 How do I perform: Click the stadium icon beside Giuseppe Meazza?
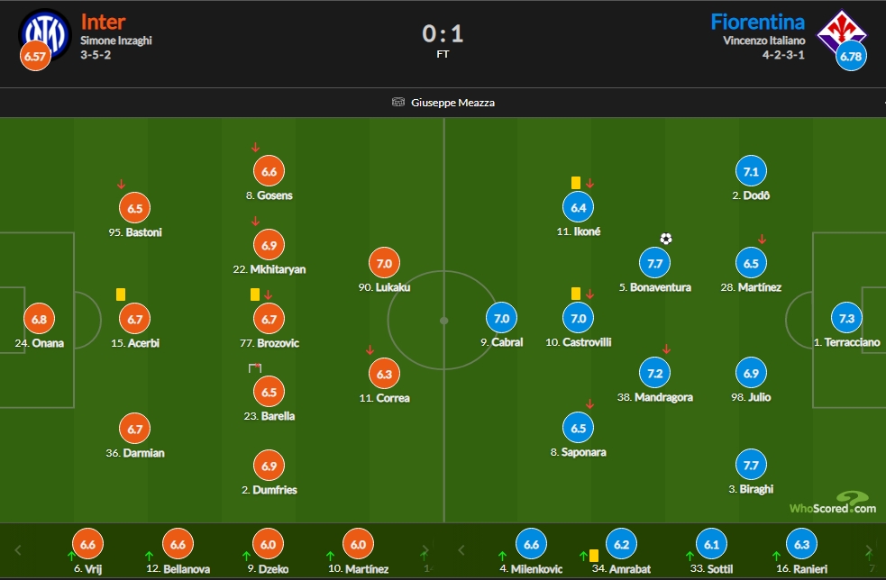[x=398, y=102]
